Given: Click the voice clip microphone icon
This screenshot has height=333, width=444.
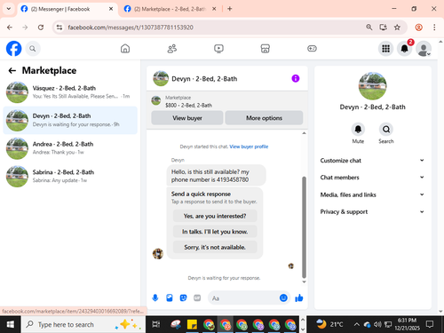Looking at the screenshot, I should coord(155,298).
